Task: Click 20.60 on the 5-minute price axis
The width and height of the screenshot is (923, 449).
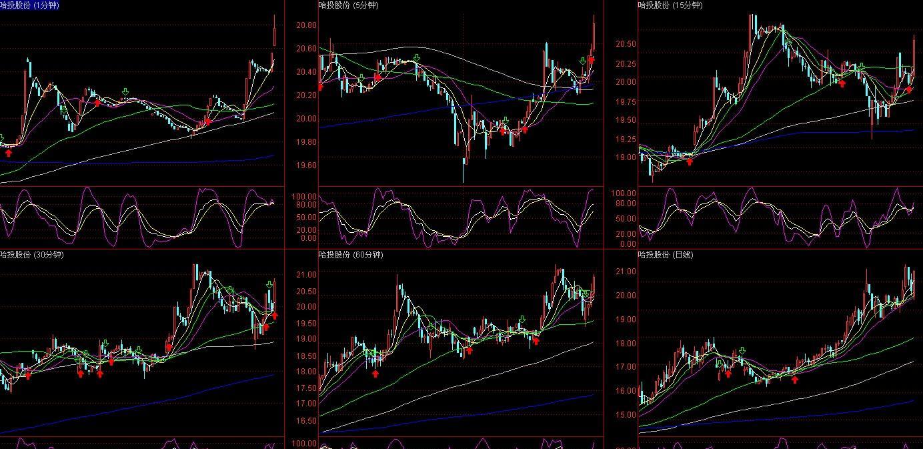Action: pyautogui.click(x=306, y=49)
